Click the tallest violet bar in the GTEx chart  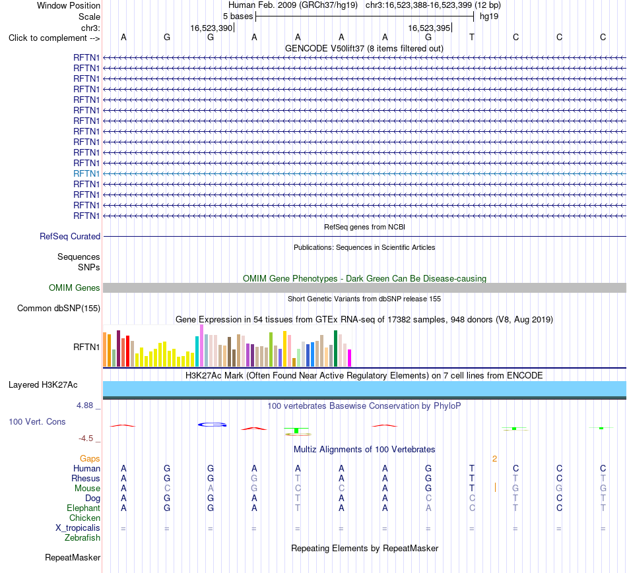coord(202,346)
